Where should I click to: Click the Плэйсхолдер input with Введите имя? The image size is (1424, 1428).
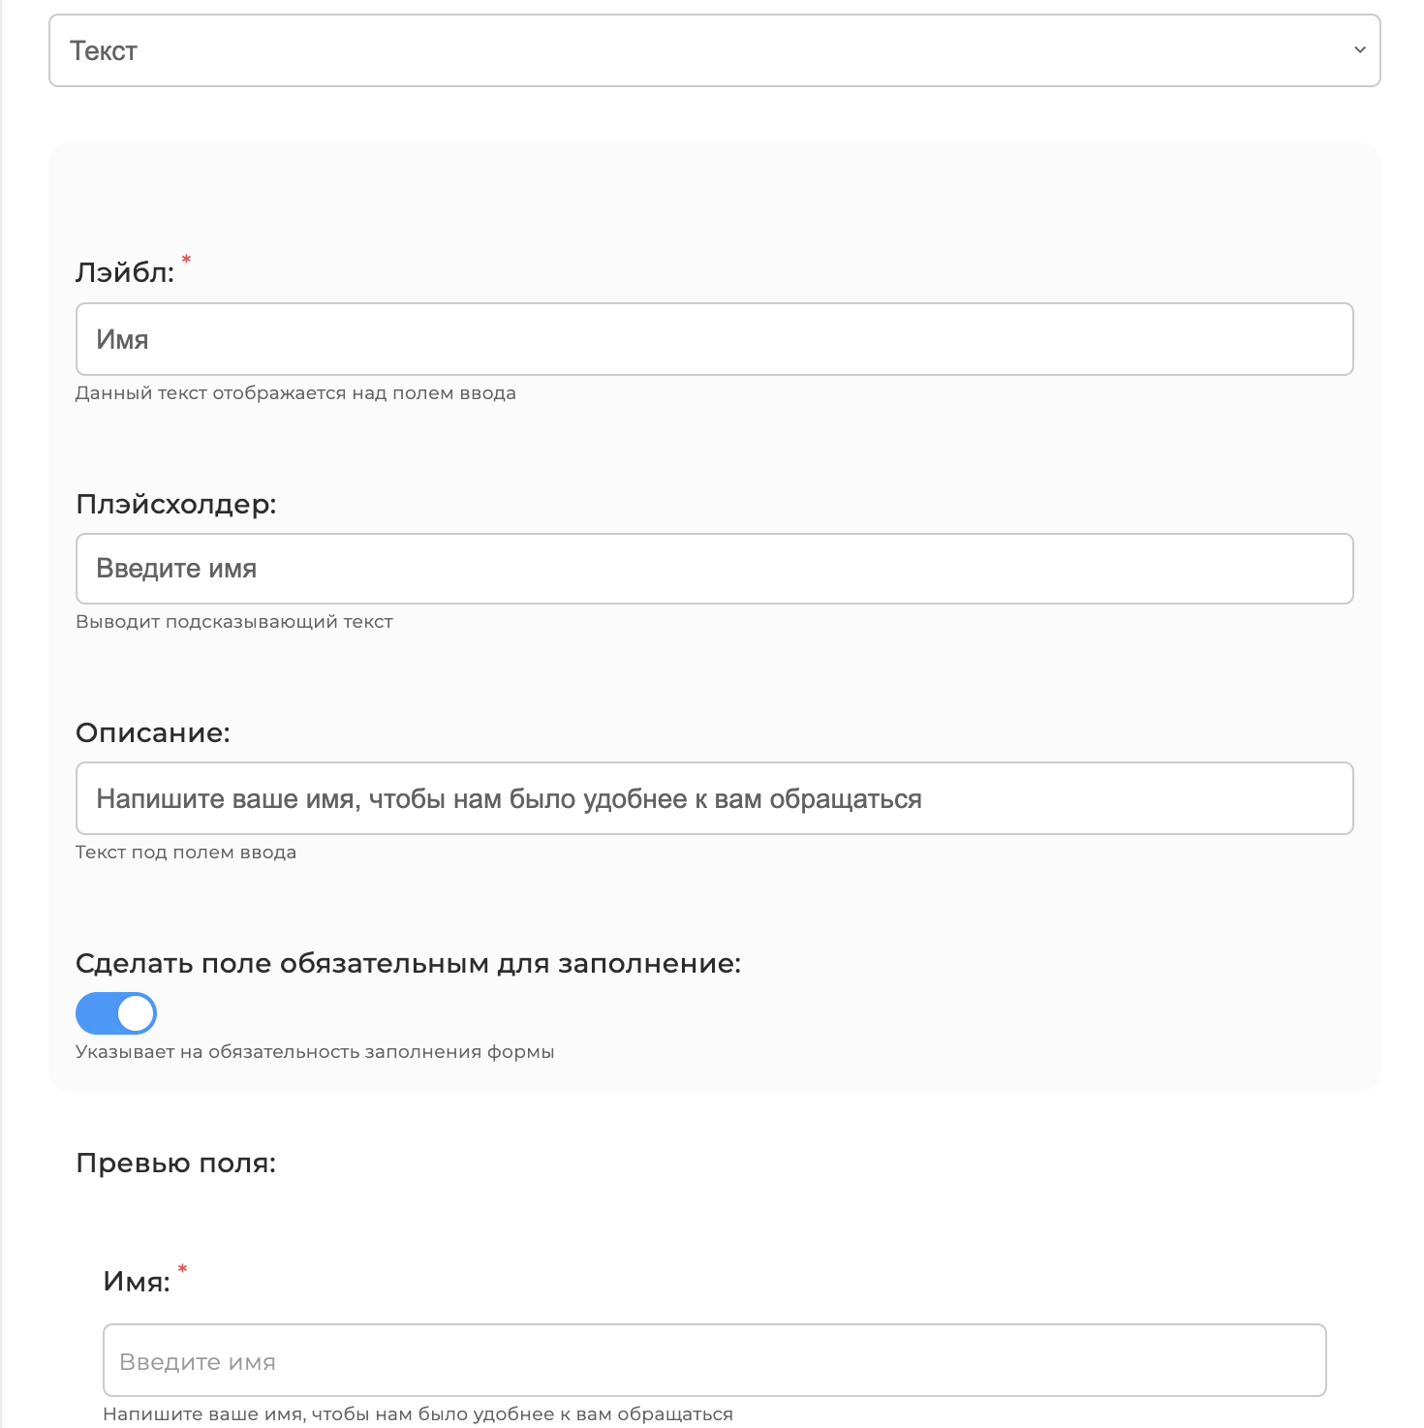714,569
